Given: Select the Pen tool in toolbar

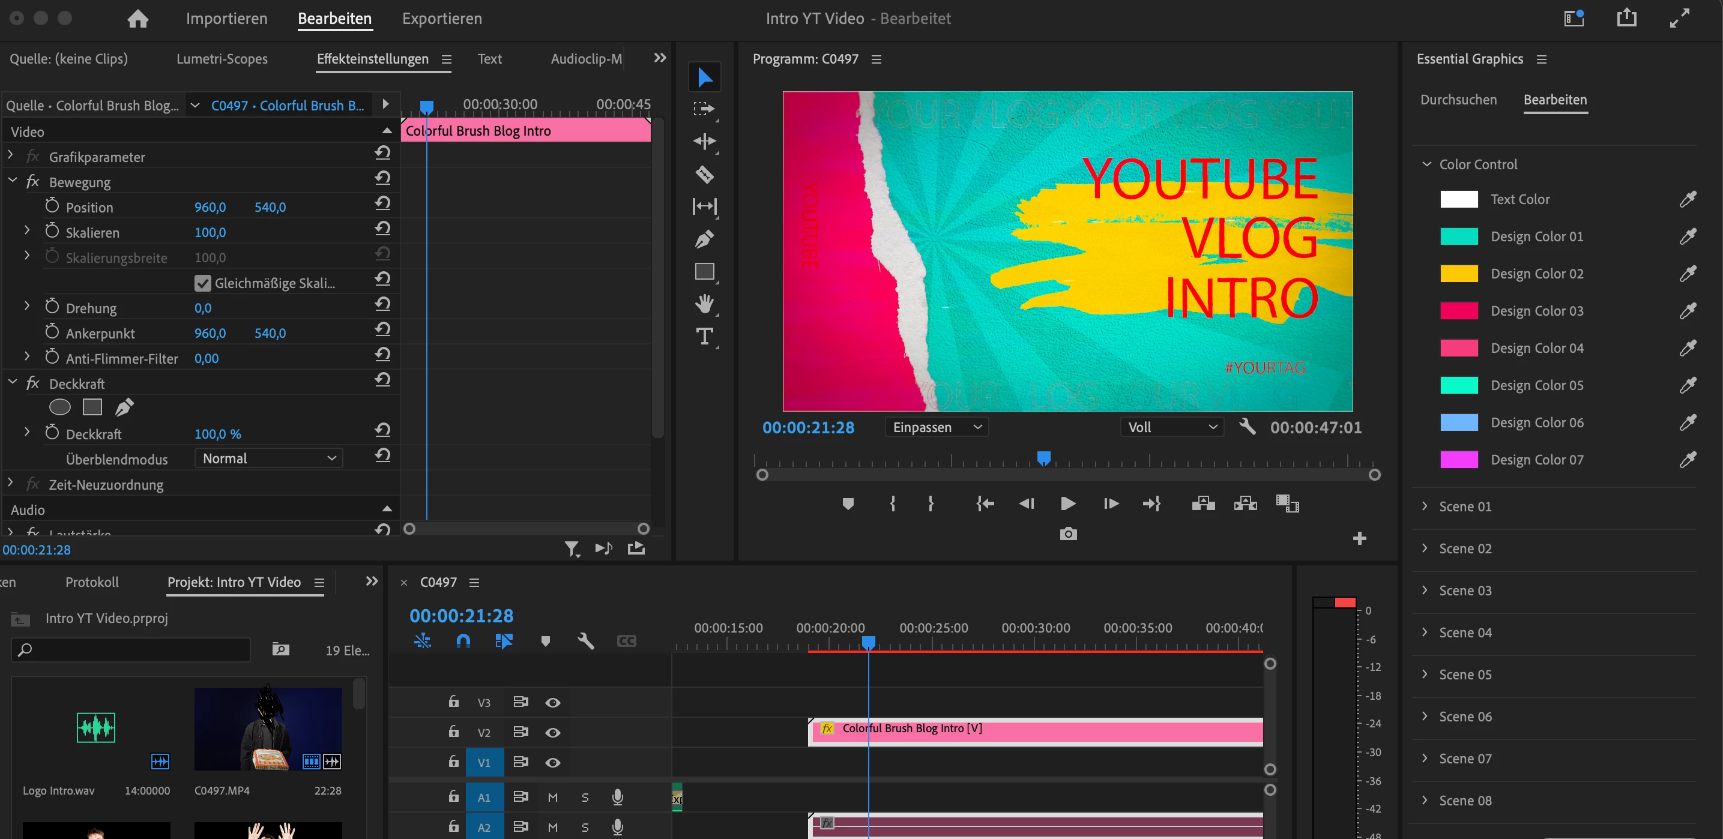Looking at the screenshot, I should coord(704,239).
